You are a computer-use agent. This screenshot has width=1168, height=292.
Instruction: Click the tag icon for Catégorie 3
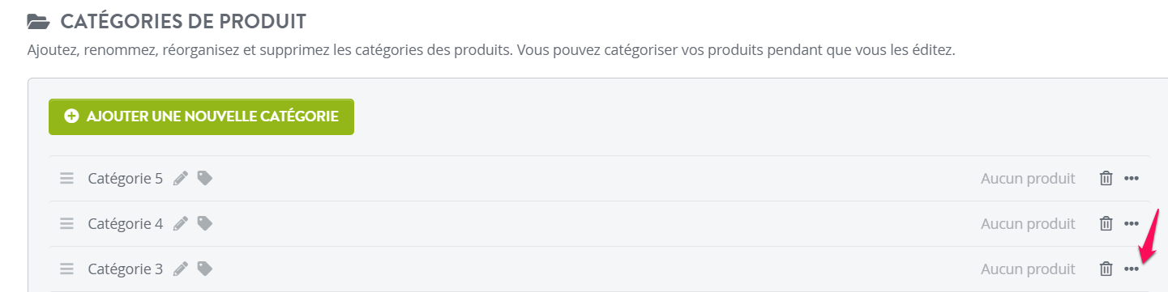205,269
